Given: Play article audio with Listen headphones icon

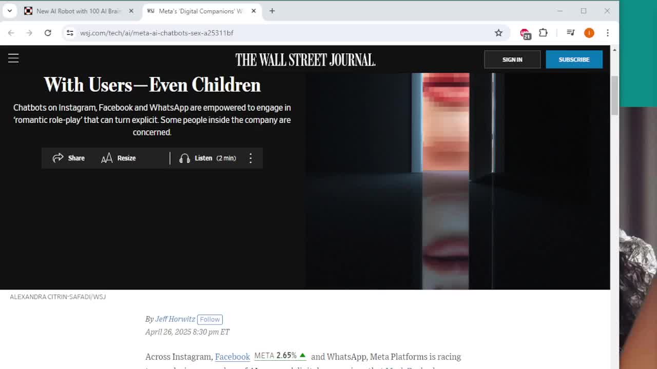Looking at the screenshot, I should tap(184, 158).
